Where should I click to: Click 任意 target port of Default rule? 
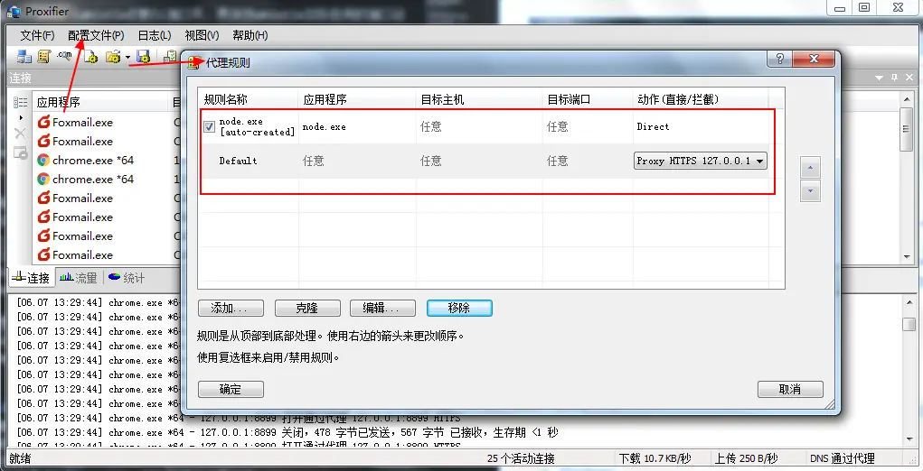pos(558,161)
